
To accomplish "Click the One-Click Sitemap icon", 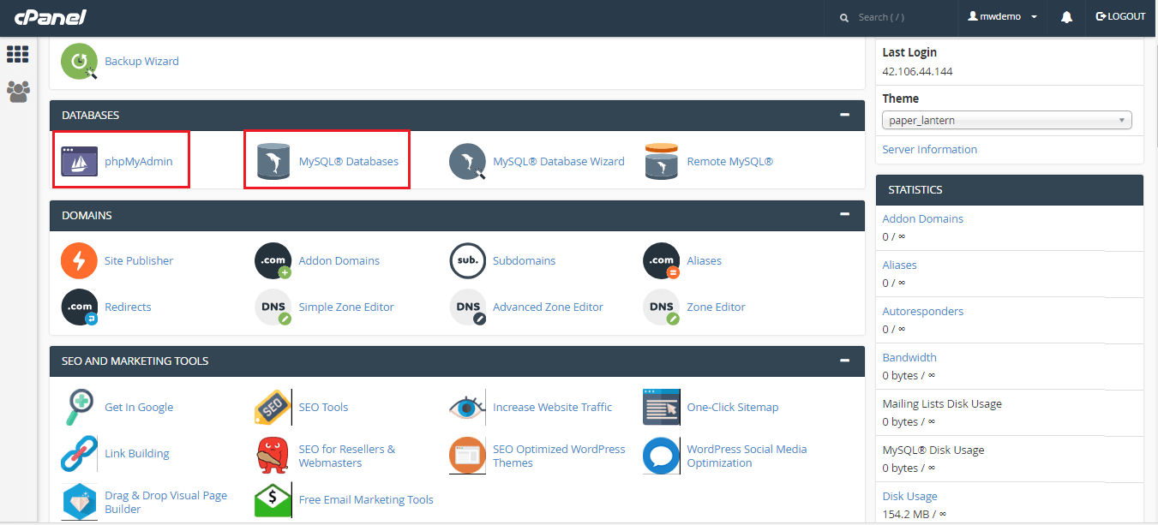I will click(x=662, y=407).
